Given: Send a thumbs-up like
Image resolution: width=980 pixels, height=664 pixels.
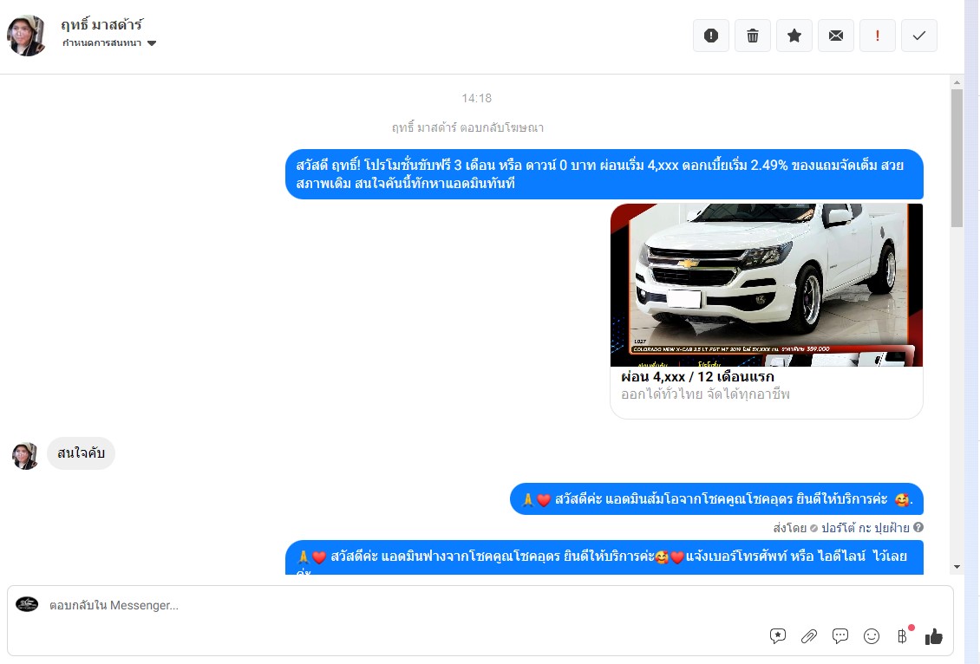Looking at the screenshot, I should (x=934, y=636).
